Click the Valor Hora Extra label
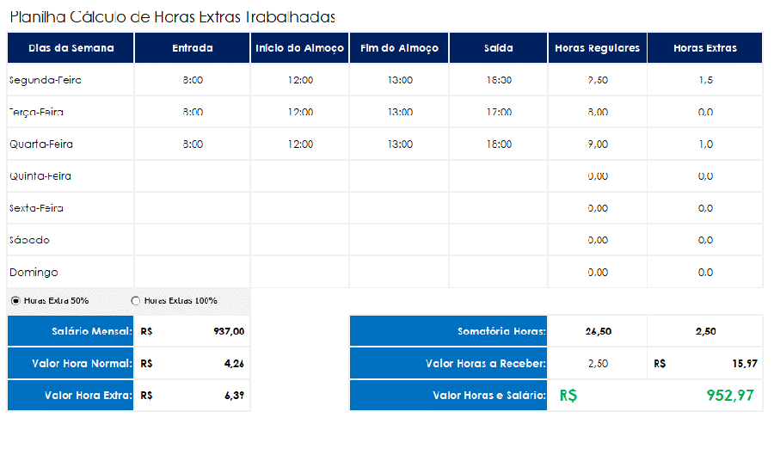Screen dimensions: 774x461 pos(71,396)
